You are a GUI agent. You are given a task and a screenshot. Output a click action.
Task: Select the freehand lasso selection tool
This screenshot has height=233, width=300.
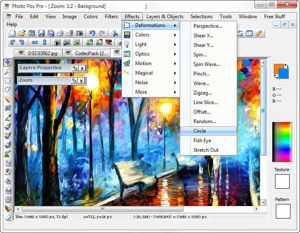point(7,90)
